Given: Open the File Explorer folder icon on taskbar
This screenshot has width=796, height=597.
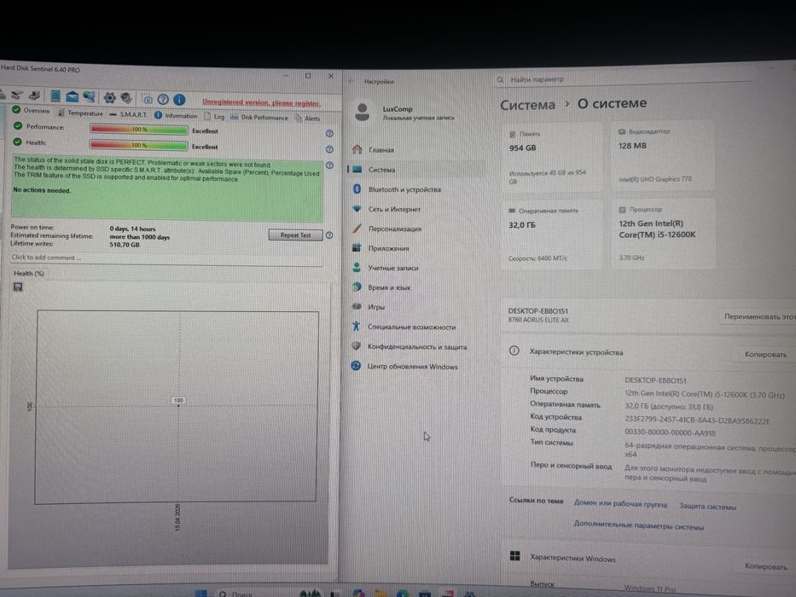Looking at the screenshot, I should [x=381, y=593].
